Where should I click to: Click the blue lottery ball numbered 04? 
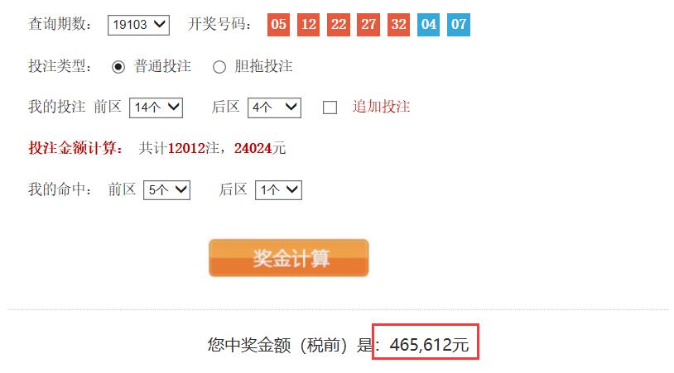click(x=428, y=25)
